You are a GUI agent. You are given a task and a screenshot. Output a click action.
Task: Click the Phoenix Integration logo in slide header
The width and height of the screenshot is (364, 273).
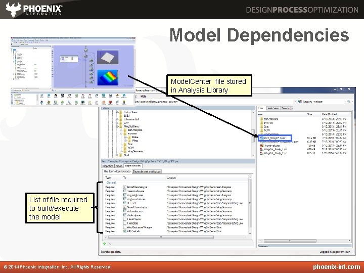click(x=34, y=10)
